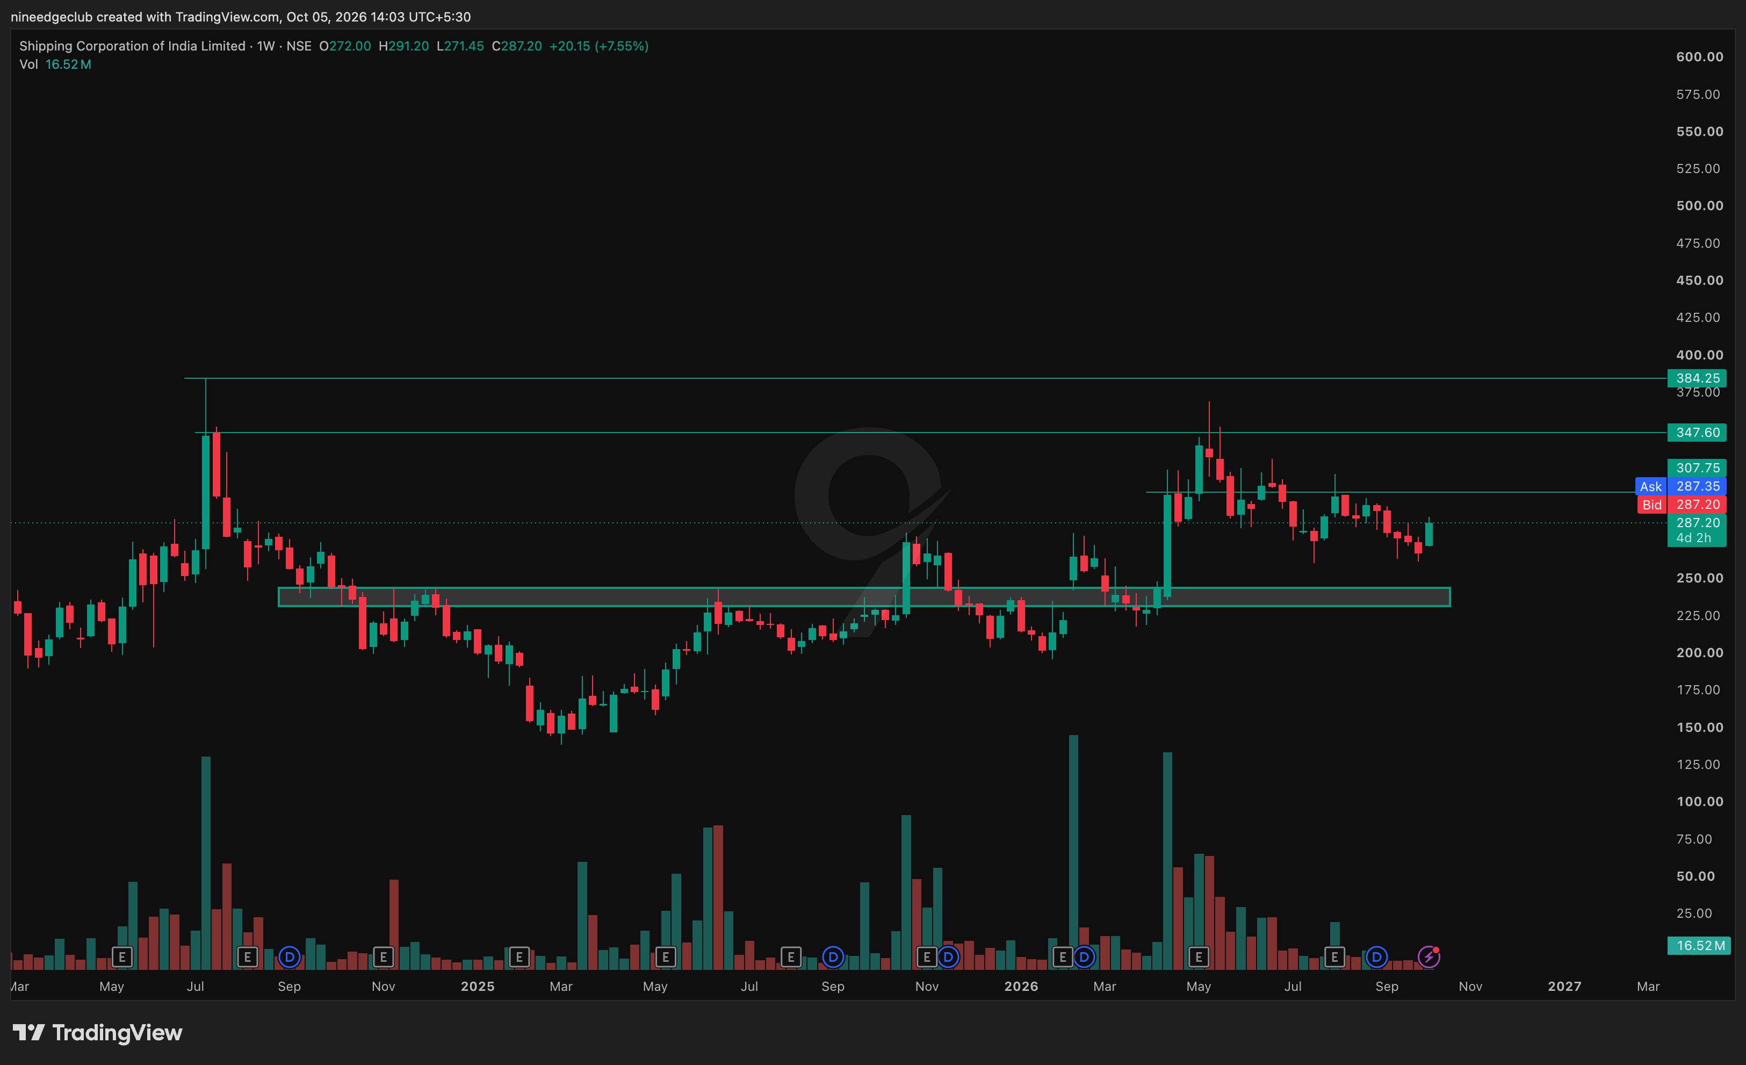
Task: Click the 600.00 price axis label
Action: 1699,56
